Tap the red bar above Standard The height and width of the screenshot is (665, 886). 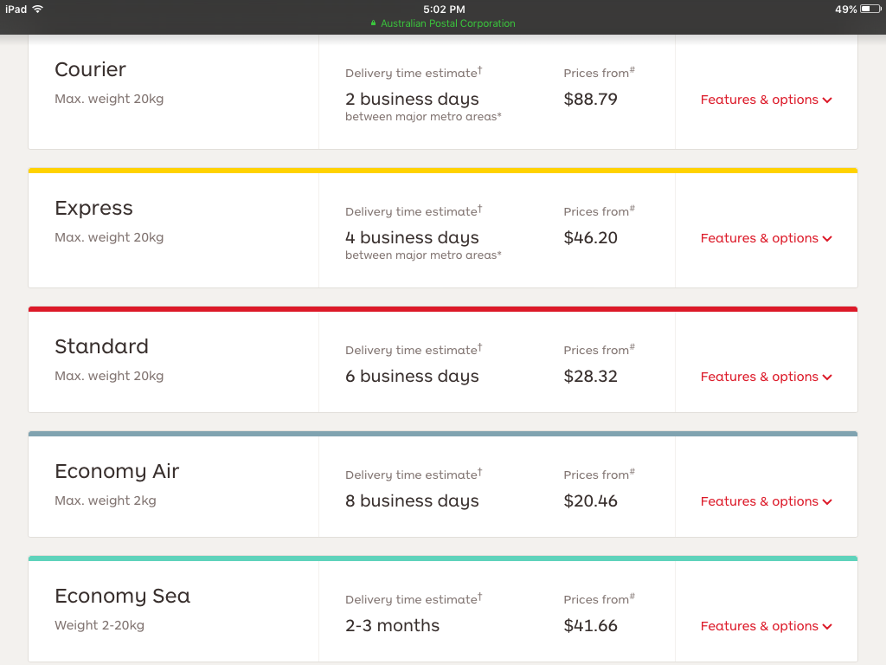pos(443,309)
